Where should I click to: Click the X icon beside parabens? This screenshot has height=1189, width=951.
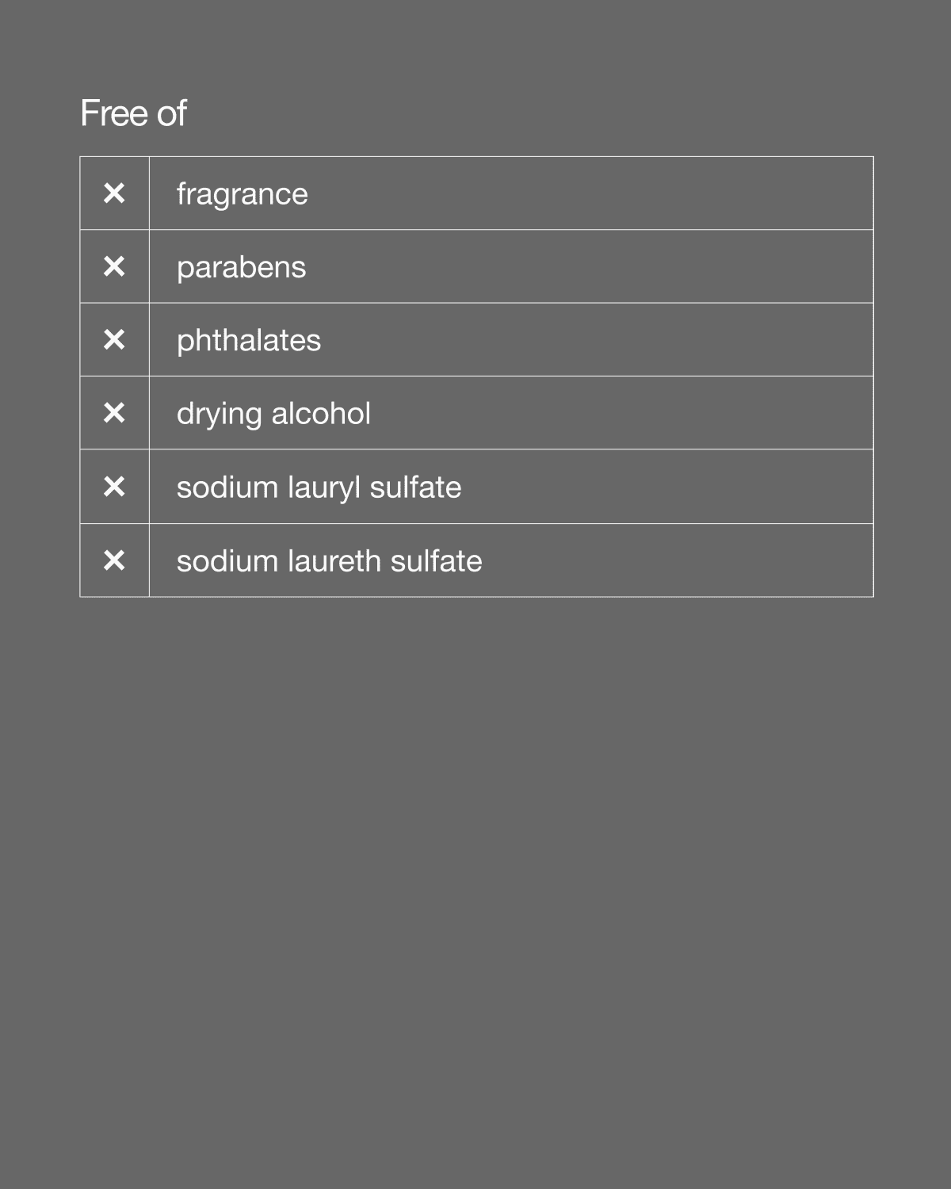click(x=114, y=266)
